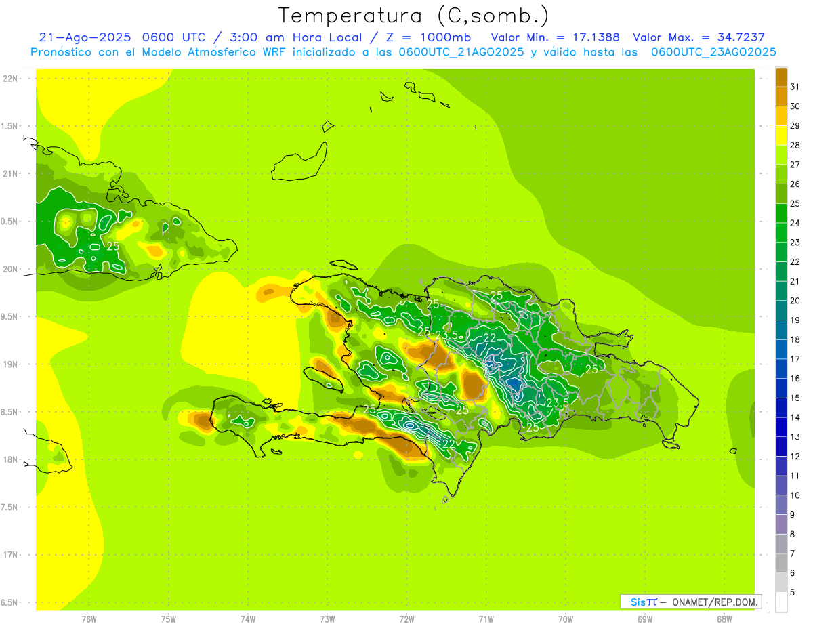Screen dimensions: 813x628
Task: Click the 21N latitude axis label
Action: (x=10, y=174)
